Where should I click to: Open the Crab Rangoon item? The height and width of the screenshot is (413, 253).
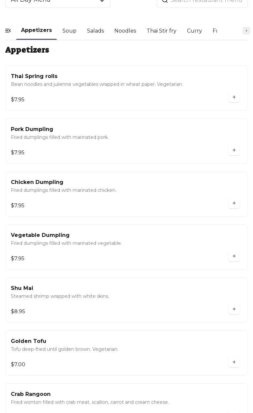[x=31, y=394]
